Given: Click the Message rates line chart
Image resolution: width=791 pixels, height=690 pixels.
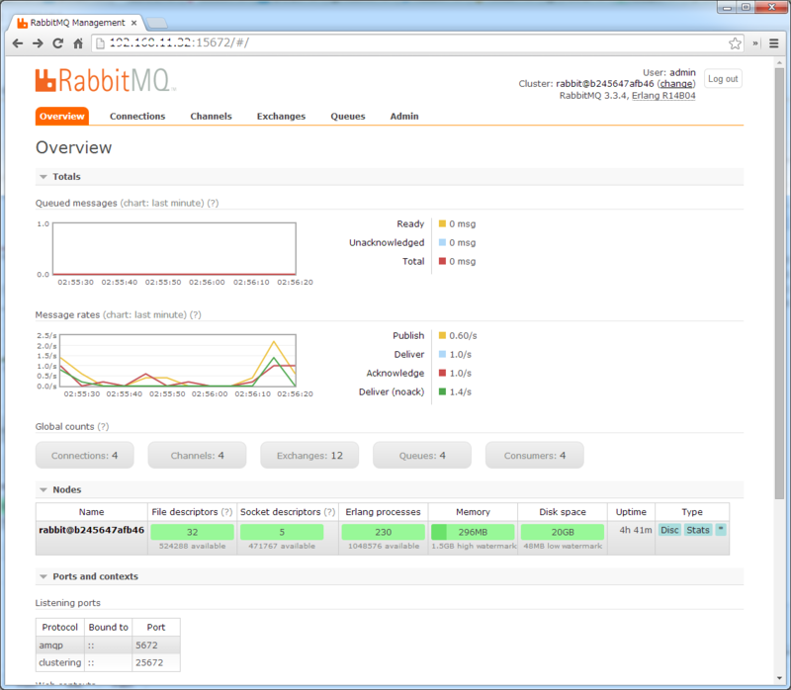Looking at the screenshot, I should [178, 361].
